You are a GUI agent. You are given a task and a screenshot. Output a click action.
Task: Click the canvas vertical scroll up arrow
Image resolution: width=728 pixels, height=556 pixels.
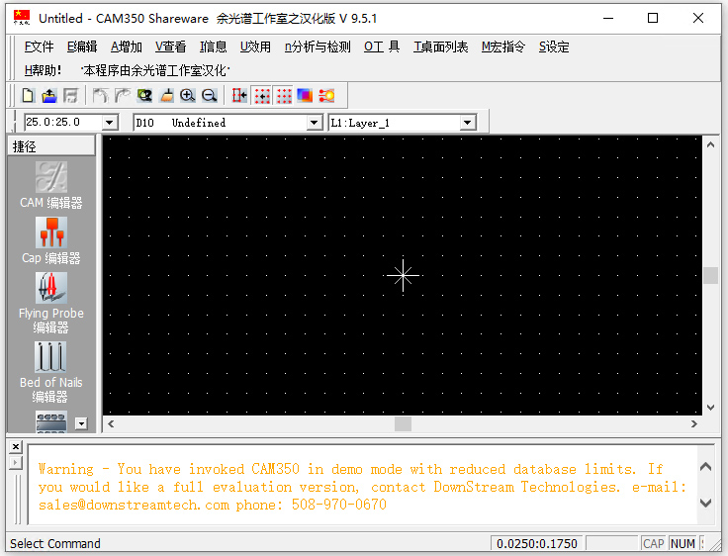pyautogui.click(x=710, y=144)
